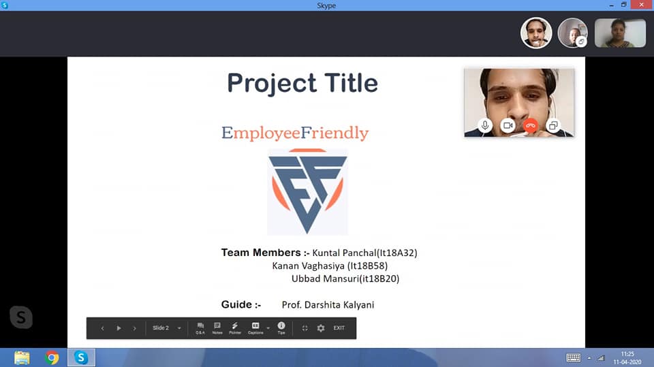Advance to next slide arrow

point(134,328)
